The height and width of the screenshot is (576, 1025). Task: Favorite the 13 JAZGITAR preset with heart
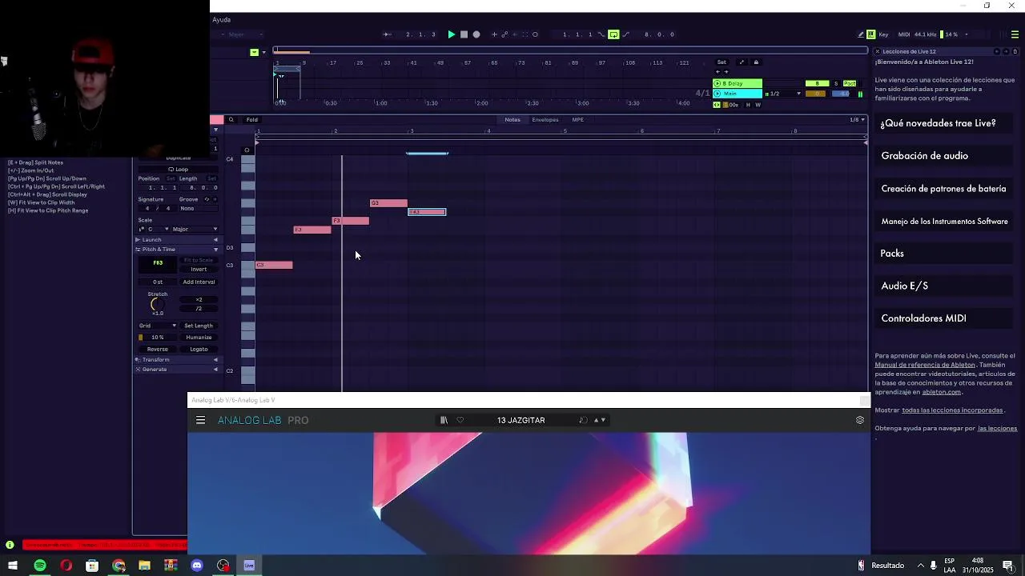click(x=460, y=420)
